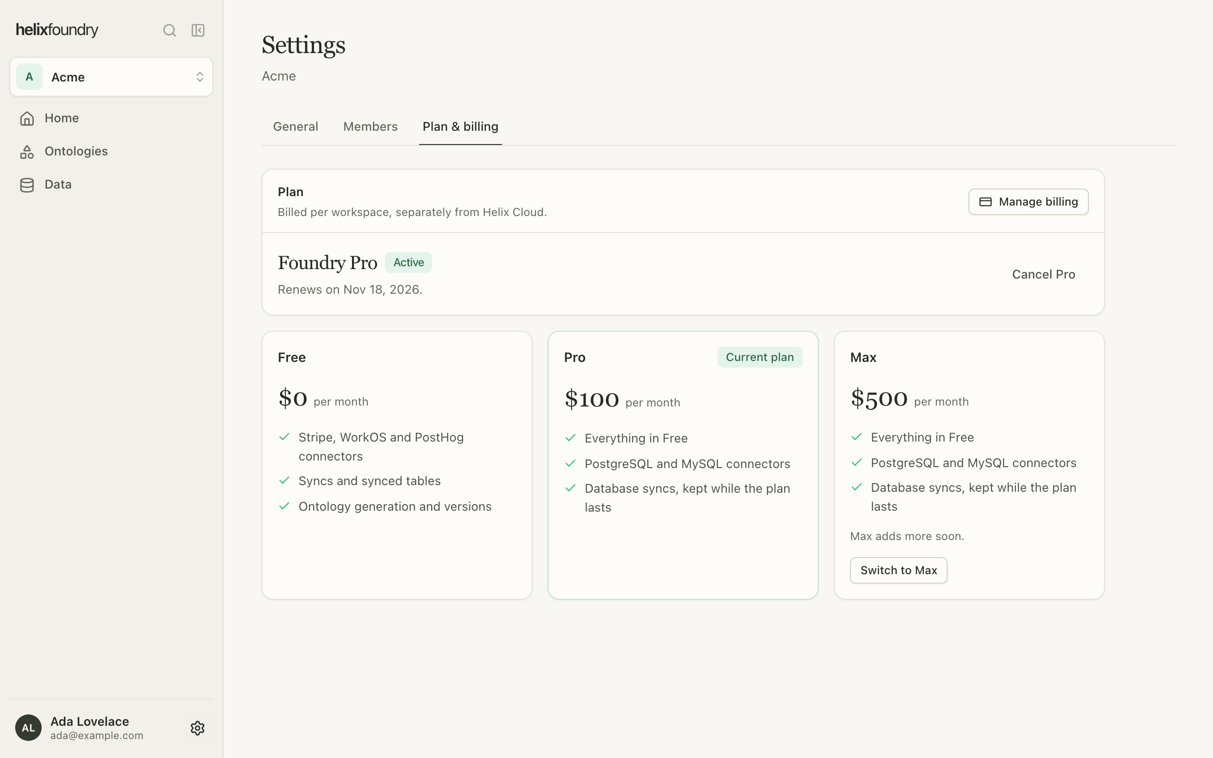Click the Data database icon
Screen dimensions: 1213x758
[x=27, y=185]
